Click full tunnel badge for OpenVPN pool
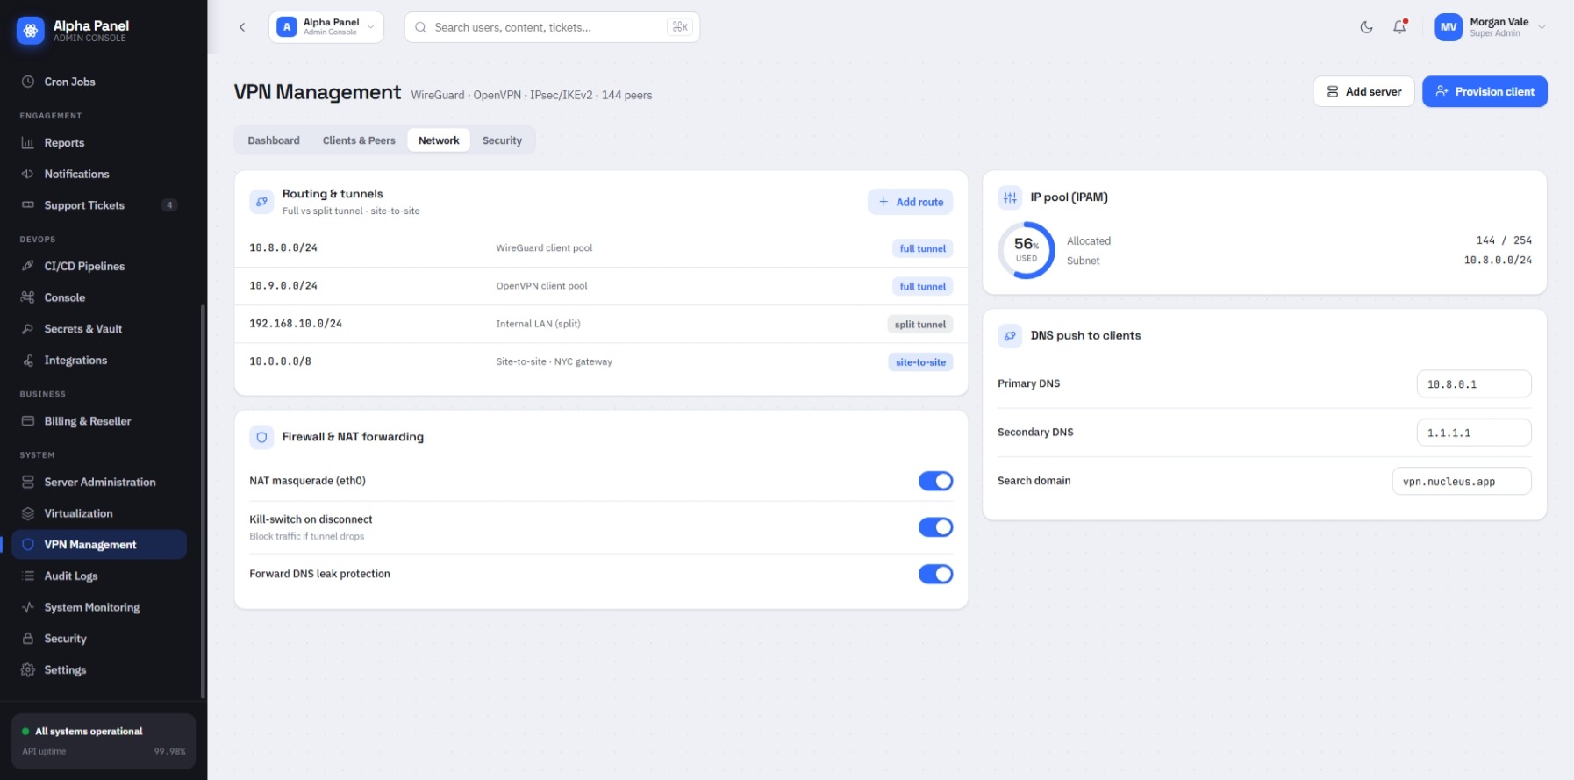The width and height of the screenshot is (1574, 780). (922, 286)
